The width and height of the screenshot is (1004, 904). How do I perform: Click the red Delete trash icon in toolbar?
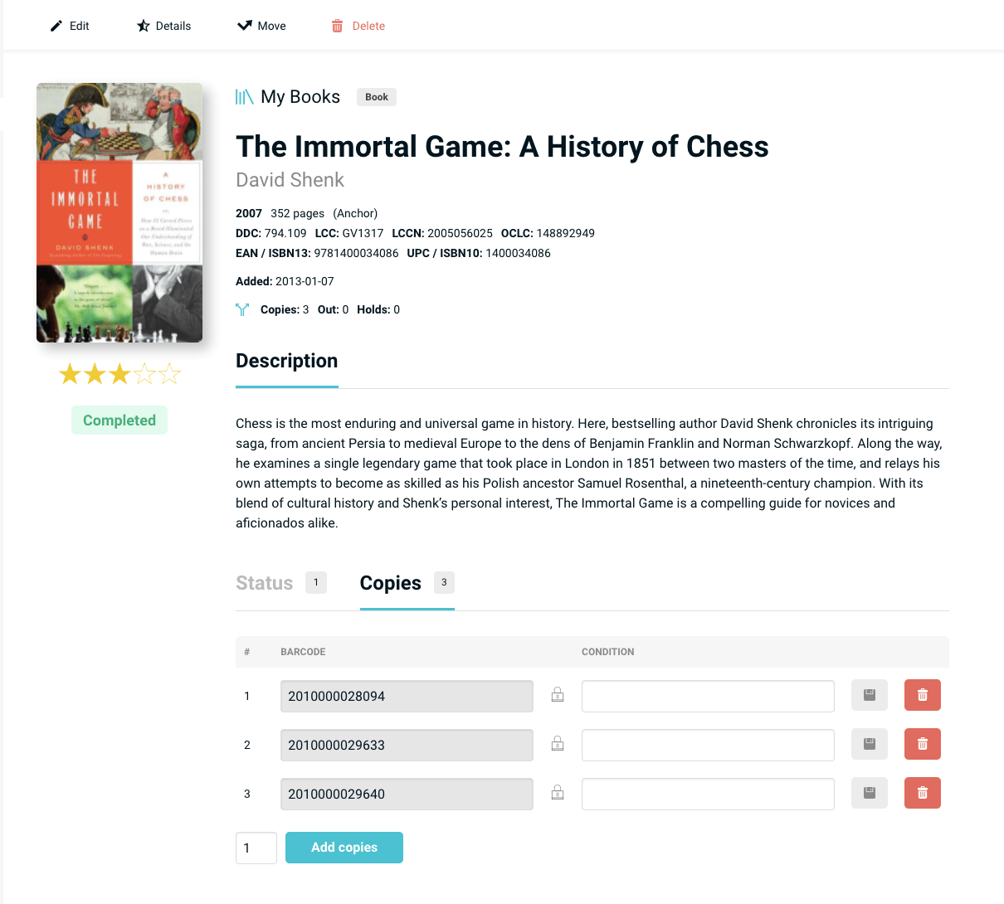pos(337,26)
